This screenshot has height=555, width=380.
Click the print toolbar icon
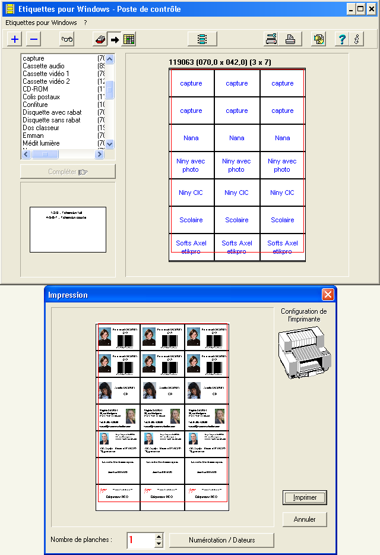pos(290,39)
